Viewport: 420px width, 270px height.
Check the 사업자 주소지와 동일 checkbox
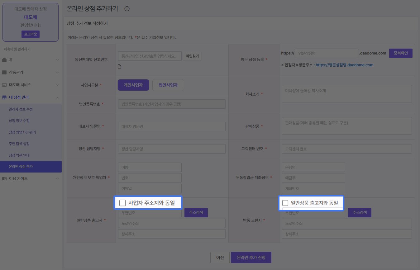click(x=123, y=203)
